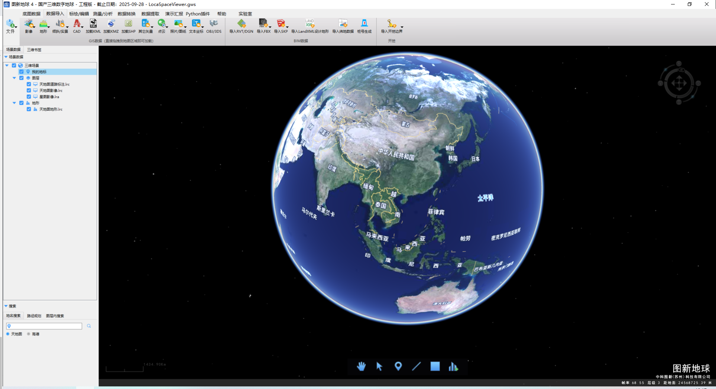The height and width of the screenshot is (389, 716).
Task: Open the 倾斜/实景 dropdown arrow
Action: [67, 27]
